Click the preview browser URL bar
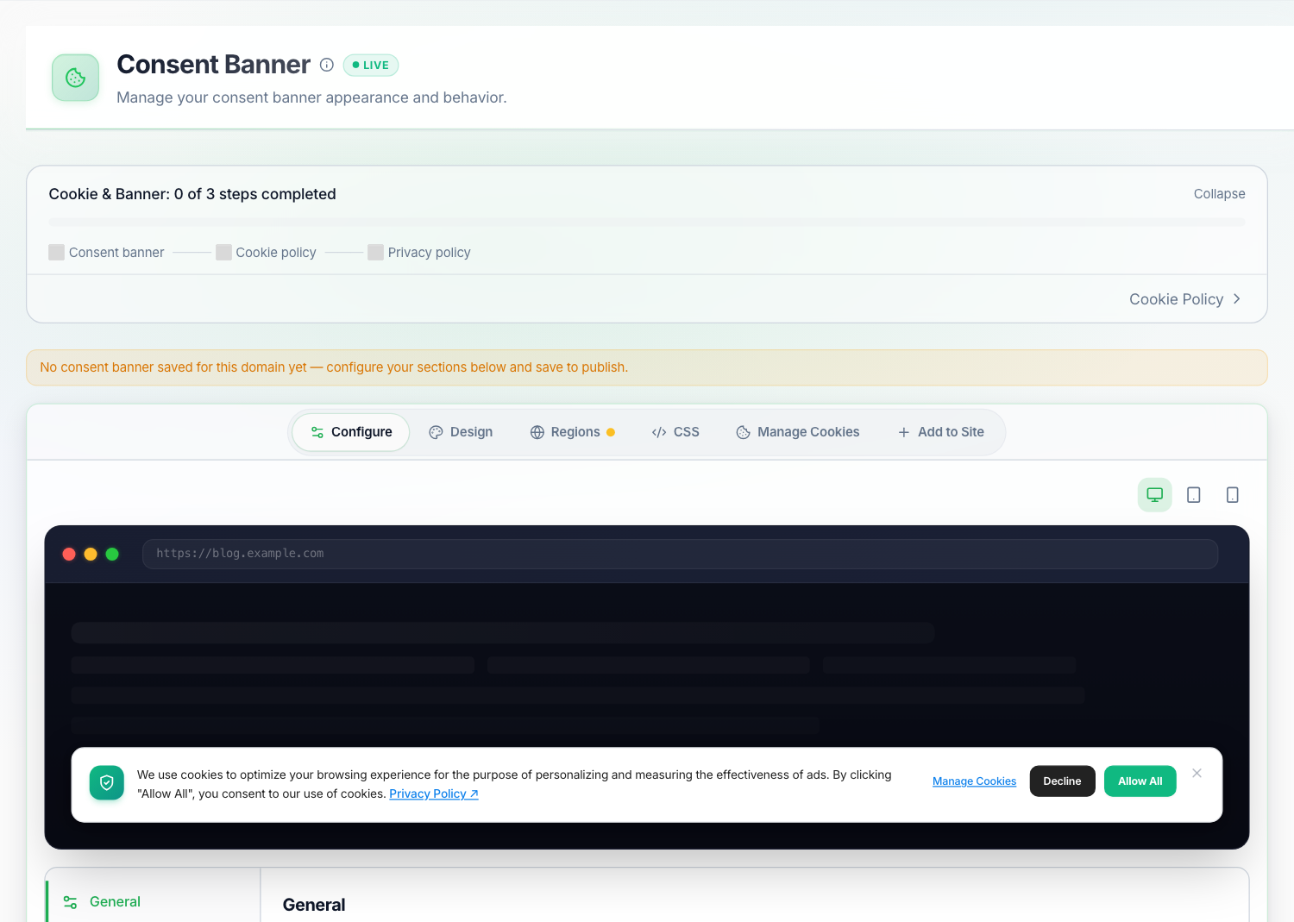Viewport: 1294px width, 922px height. (x=680, y=554)
